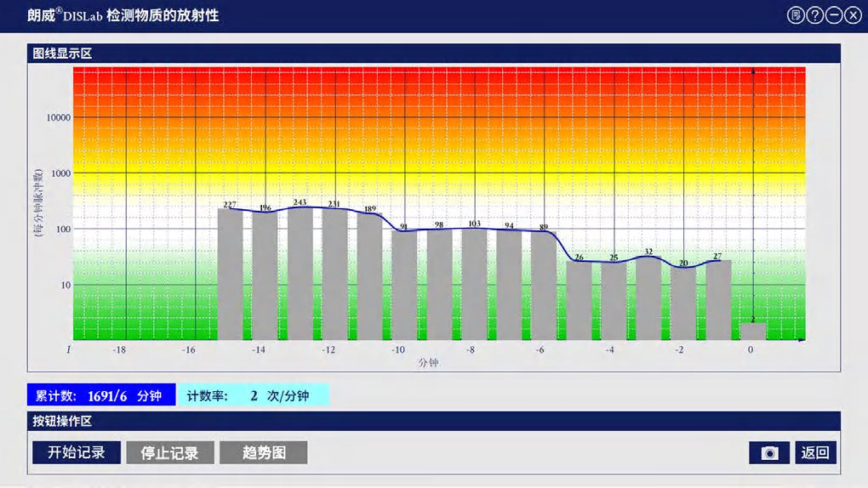
Task: Click the 停止记录 button
Action: (x=170, y=453)
